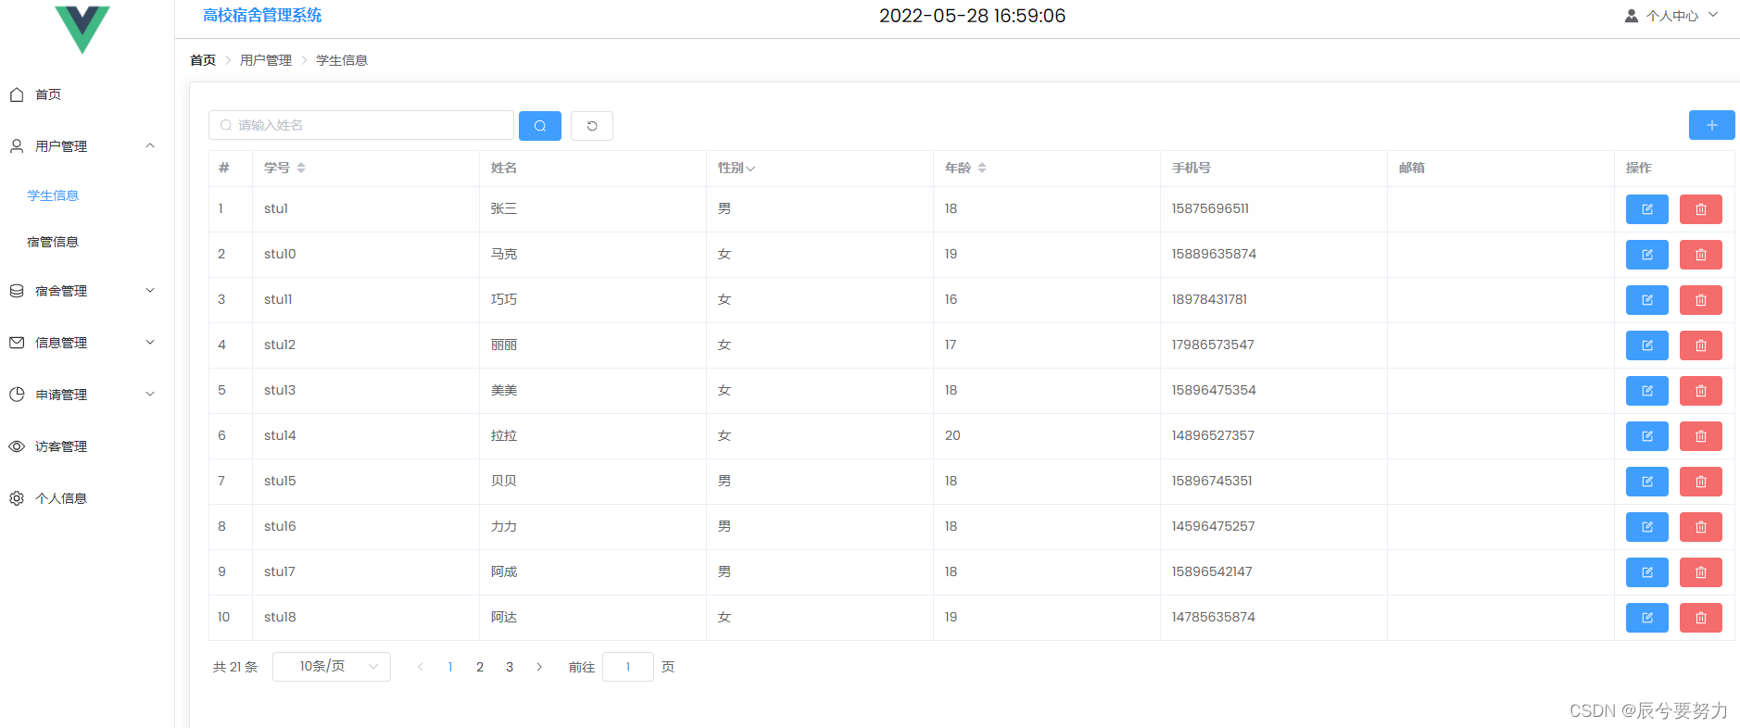The image size is (1740, 728).
Task: Collapse the 用户管理 sidebar menu
Action: coord(82,146)
